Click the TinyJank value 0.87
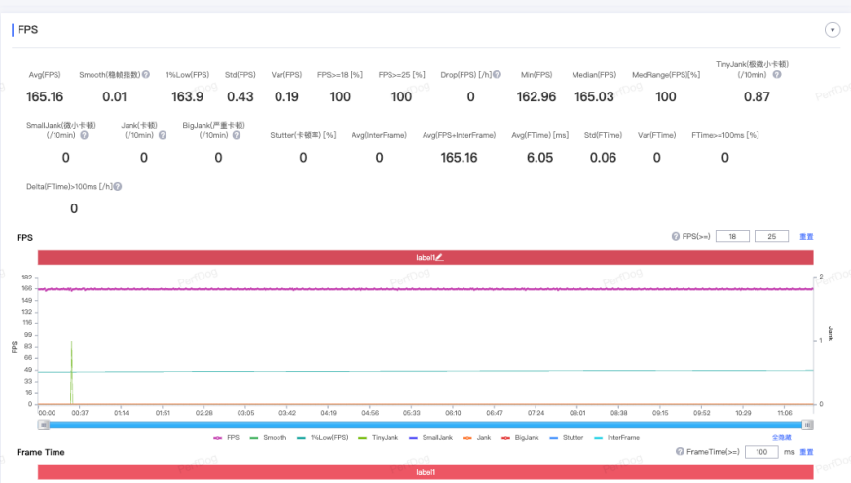 pyautogui.click(x=757, y=96)
